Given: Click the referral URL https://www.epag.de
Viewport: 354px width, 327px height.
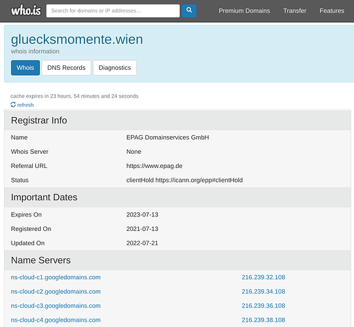Looking at the screenshot, I should (x=154, y=166).
